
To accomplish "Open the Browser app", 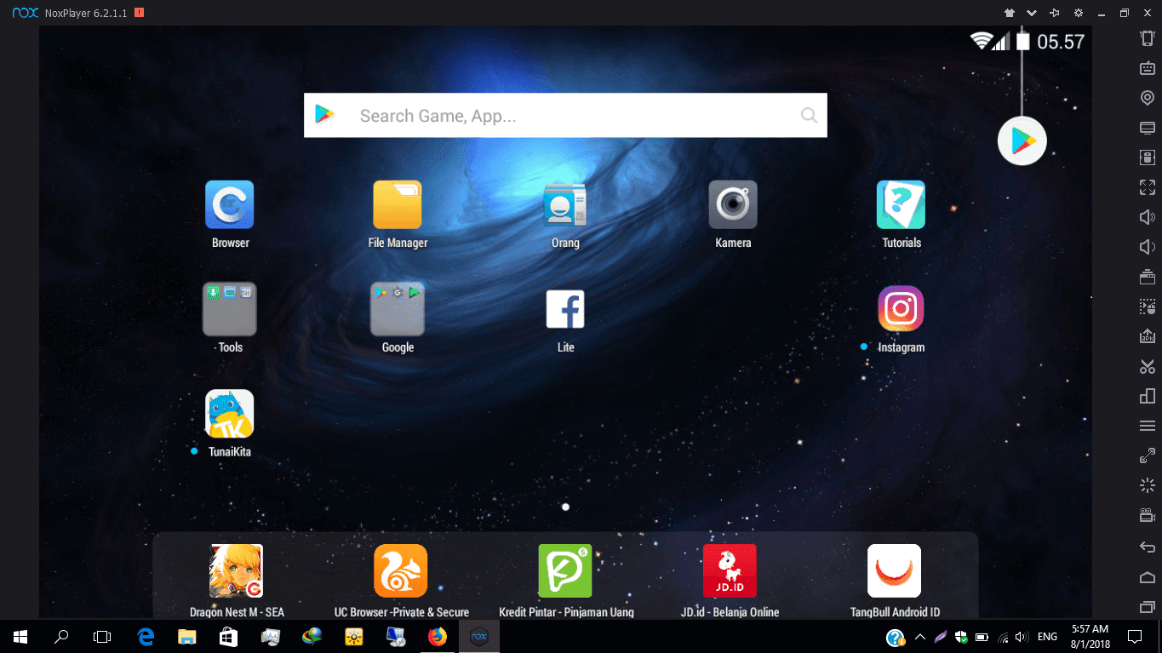I will pos(230,205).
